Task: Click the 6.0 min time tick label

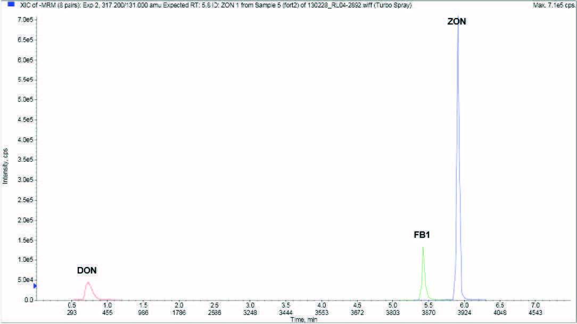Action: pos(464,305)
